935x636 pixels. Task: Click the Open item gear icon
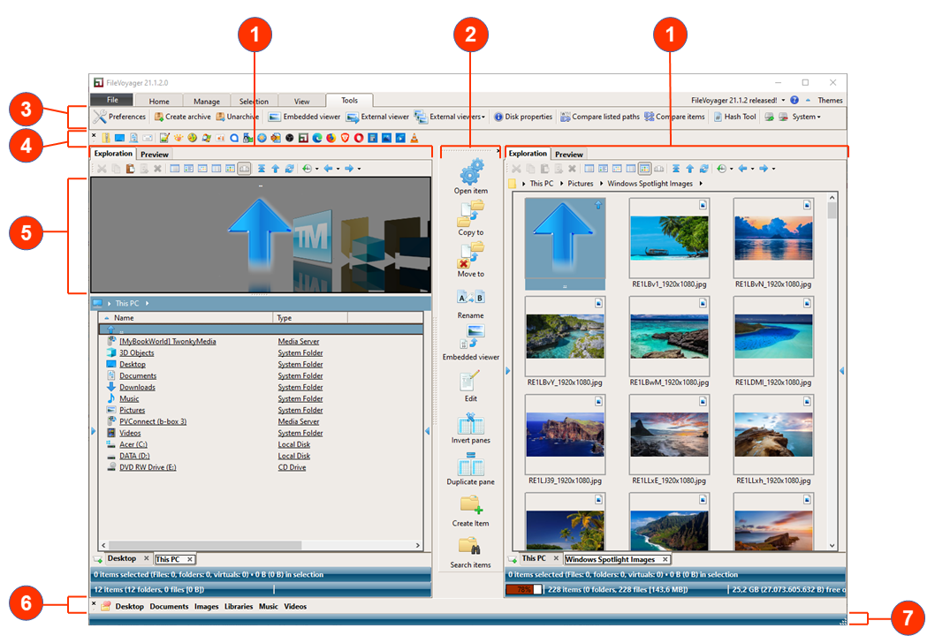(x=471, y=170)
